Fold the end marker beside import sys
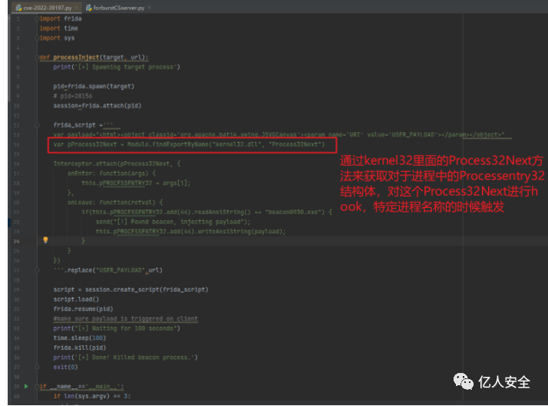Screen dimensions: 548x406 37,38
